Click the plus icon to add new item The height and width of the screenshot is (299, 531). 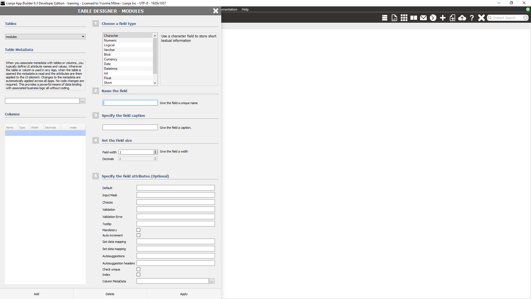(x=442, y=18)
